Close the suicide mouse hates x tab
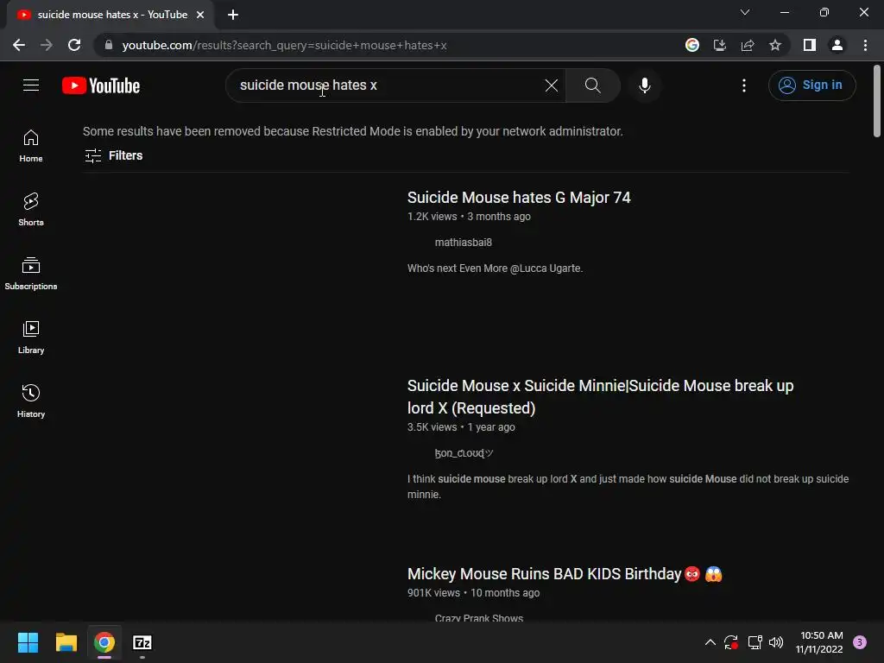Screen dimensions: 884x663 coord(200,15)
